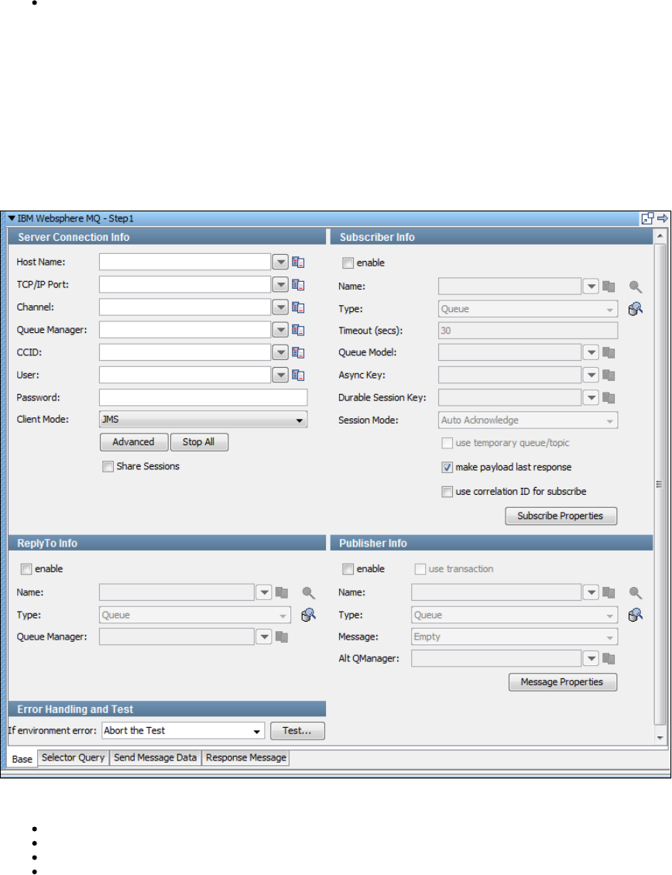Click property icon next to Subscriber Name

point(609,287)
